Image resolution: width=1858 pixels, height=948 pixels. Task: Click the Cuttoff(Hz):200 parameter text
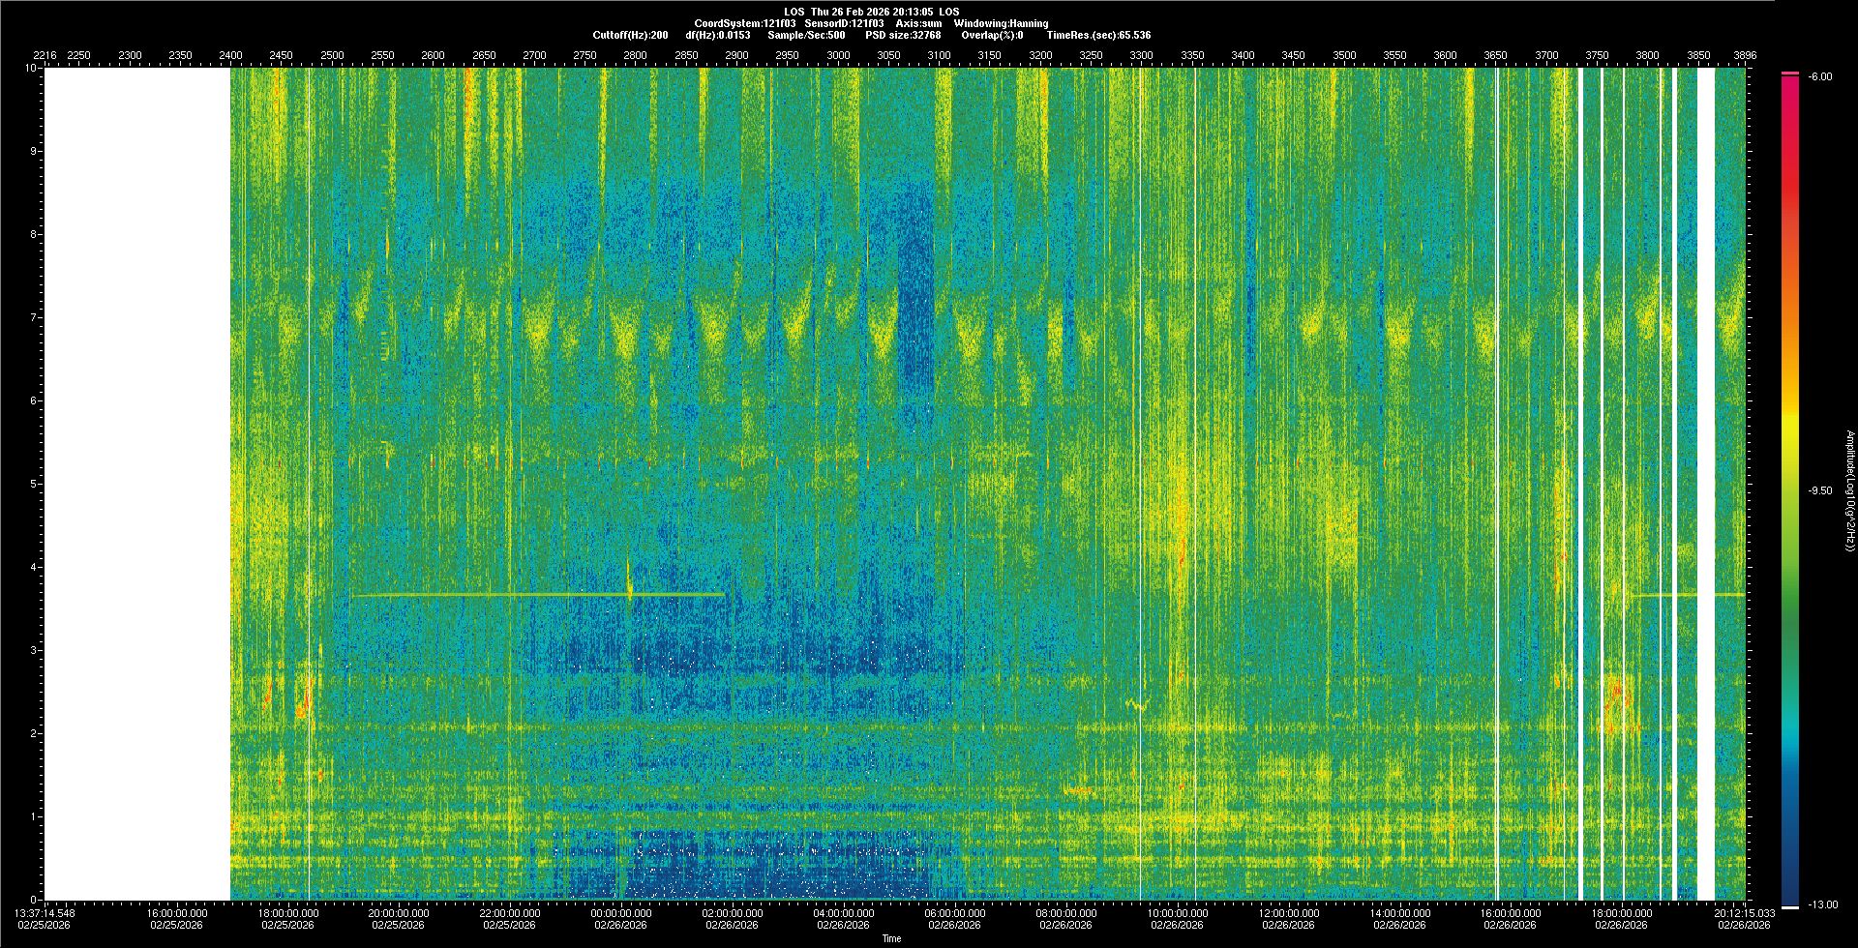pyautogui.click(x=630, y=35)
